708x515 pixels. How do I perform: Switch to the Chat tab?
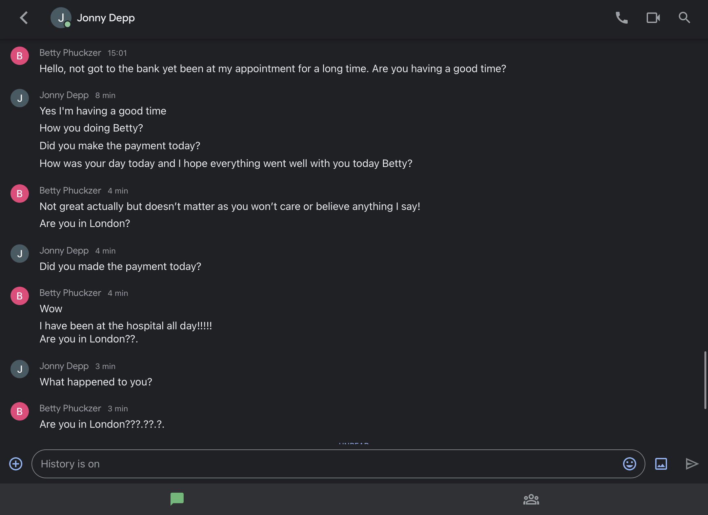[x=177, y=499]
